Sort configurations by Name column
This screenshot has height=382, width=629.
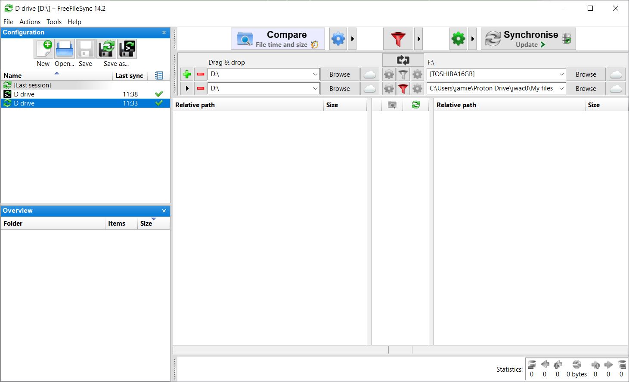point(56,76)
